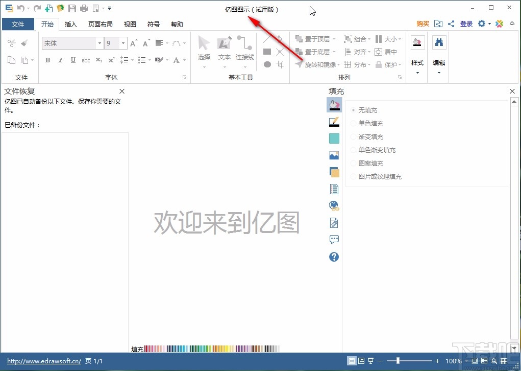The image size is (521, 371).
Task: Switch to presentation view in status bar
Action: coord(371,361)
